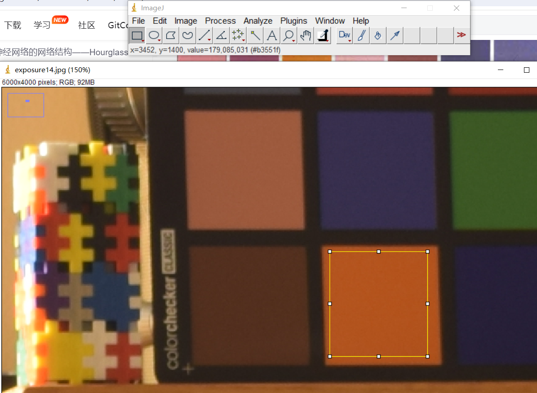This screenshot has width=537, height=393.
Task: Click the 社区 community link
Action: 86,25
